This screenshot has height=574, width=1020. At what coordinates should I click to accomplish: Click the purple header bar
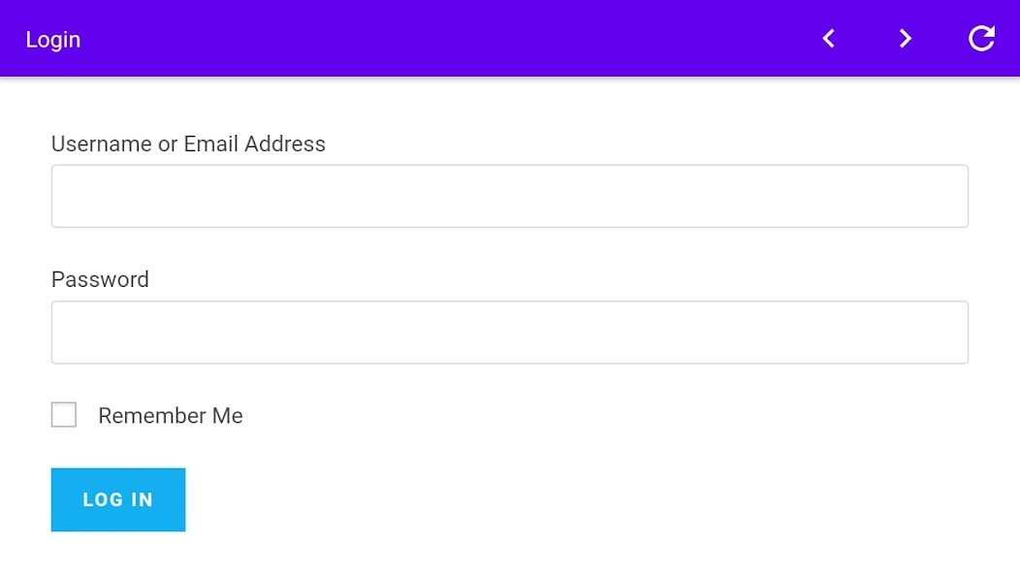[436, 39]
